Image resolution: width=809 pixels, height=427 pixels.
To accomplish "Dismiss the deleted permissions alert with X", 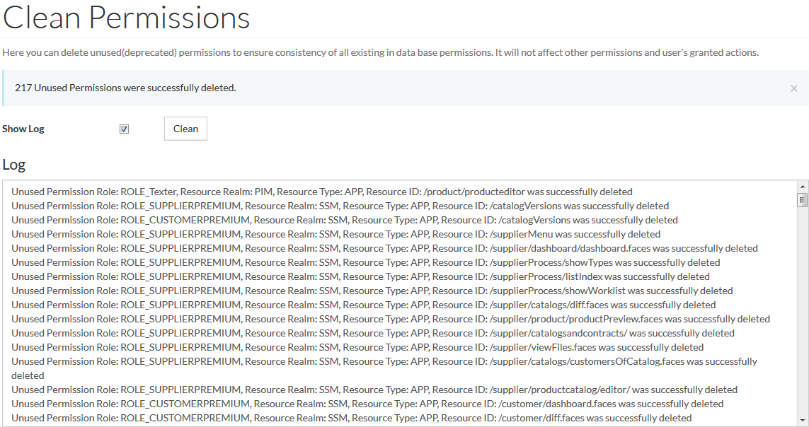I will point(793,88).
